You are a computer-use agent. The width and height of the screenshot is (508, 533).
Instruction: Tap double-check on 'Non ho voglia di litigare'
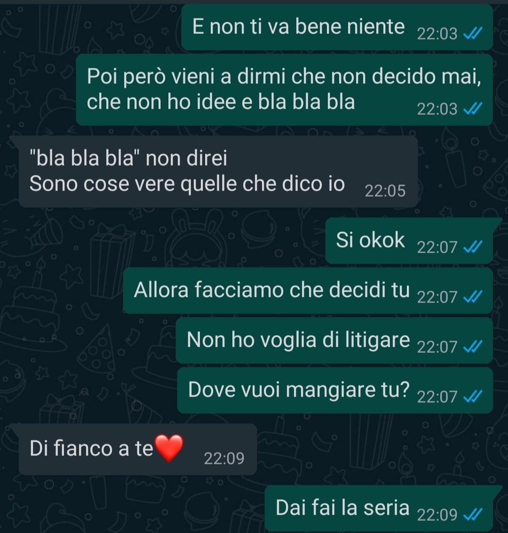[x=473, y=347]
